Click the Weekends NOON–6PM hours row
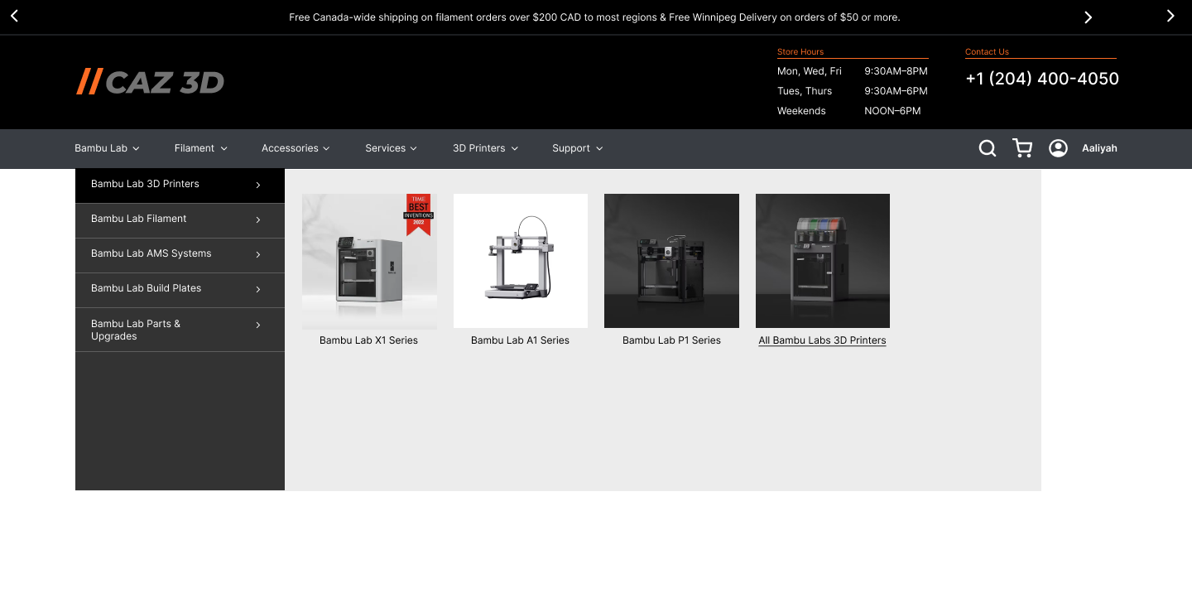1192x593 pixels. click(x=849, y=111)
